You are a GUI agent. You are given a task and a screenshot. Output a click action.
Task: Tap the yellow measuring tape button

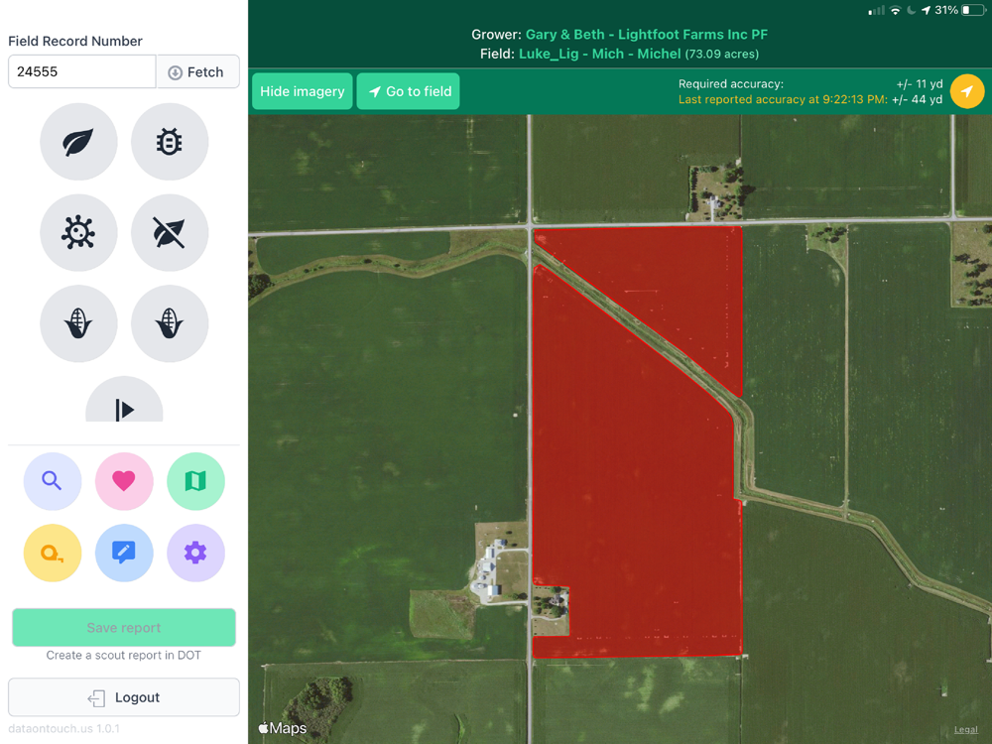click(53, 553)
